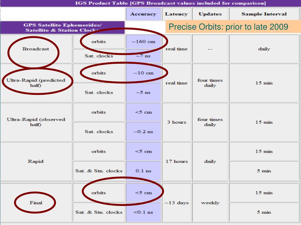Select the "<0.1 ns" Final clocks accuracy
This screenshot has width=301, height=225.
tap(143, 212)
